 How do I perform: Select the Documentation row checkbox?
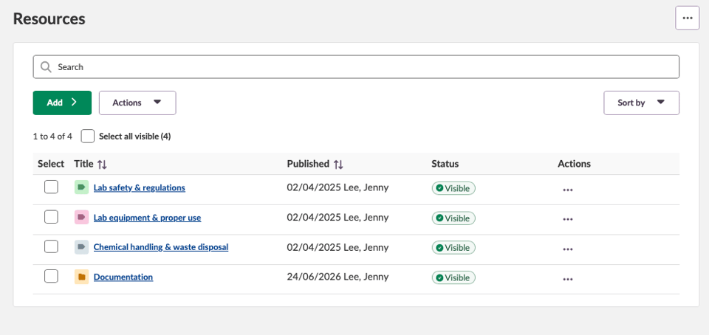(51, 276)
